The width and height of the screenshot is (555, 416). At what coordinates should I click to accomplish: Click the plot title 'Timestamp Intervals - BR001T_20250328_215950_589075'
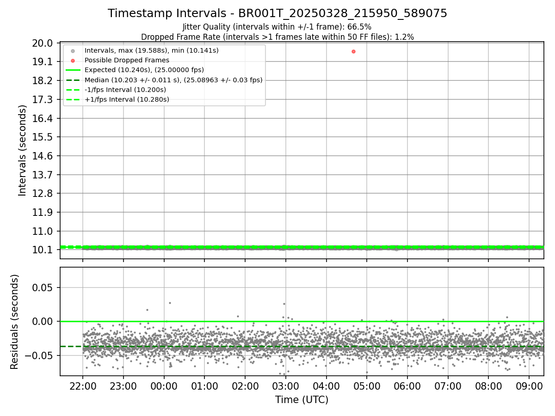(277, 13)
